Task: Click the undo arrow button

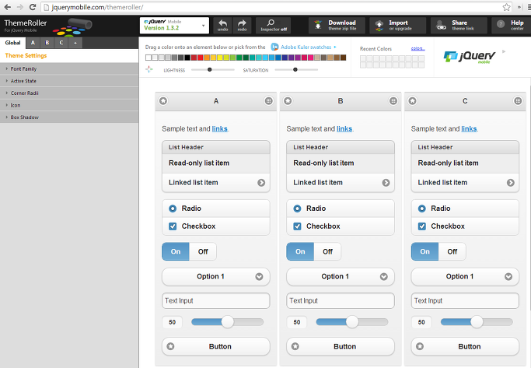Action: (222, 25)
